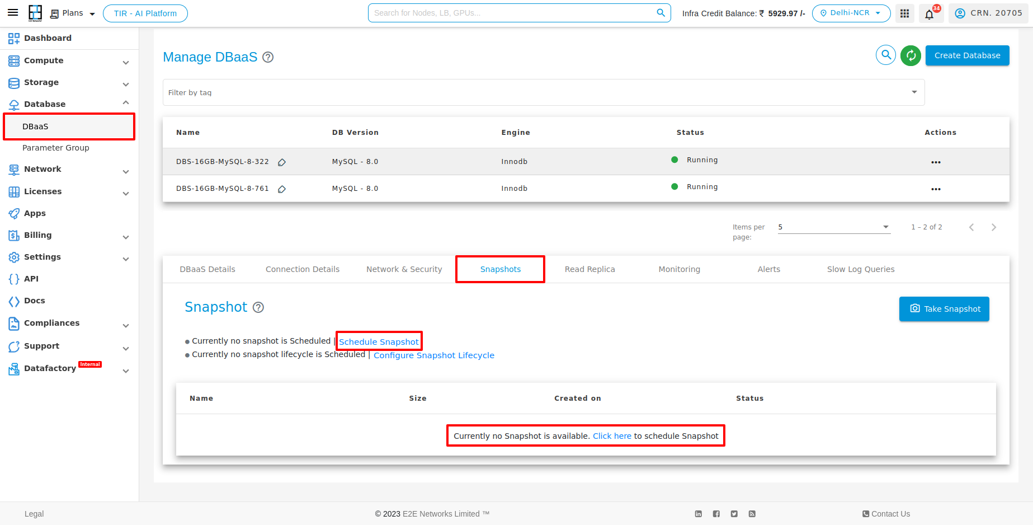Click the round search icon near Create Database
Image resolution: width=1033 pixels, height=525 pixels.
[886, 55]
